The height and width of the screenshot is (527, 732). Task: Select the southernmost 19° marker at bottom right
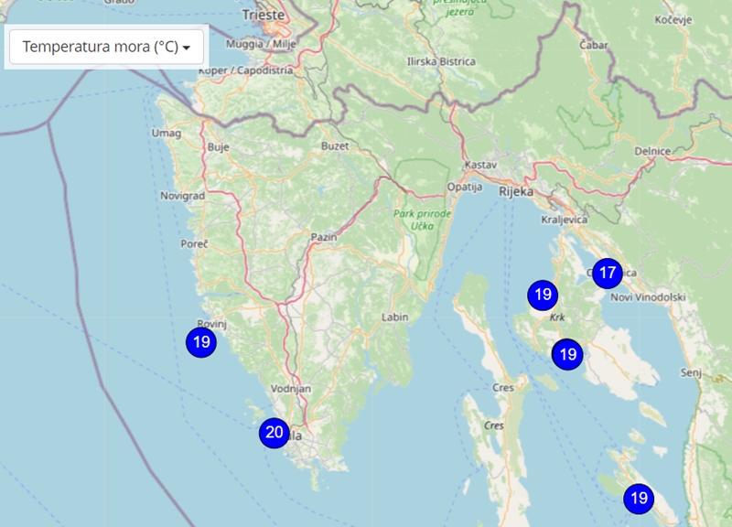pyautogui.click(x=639, y=499)
